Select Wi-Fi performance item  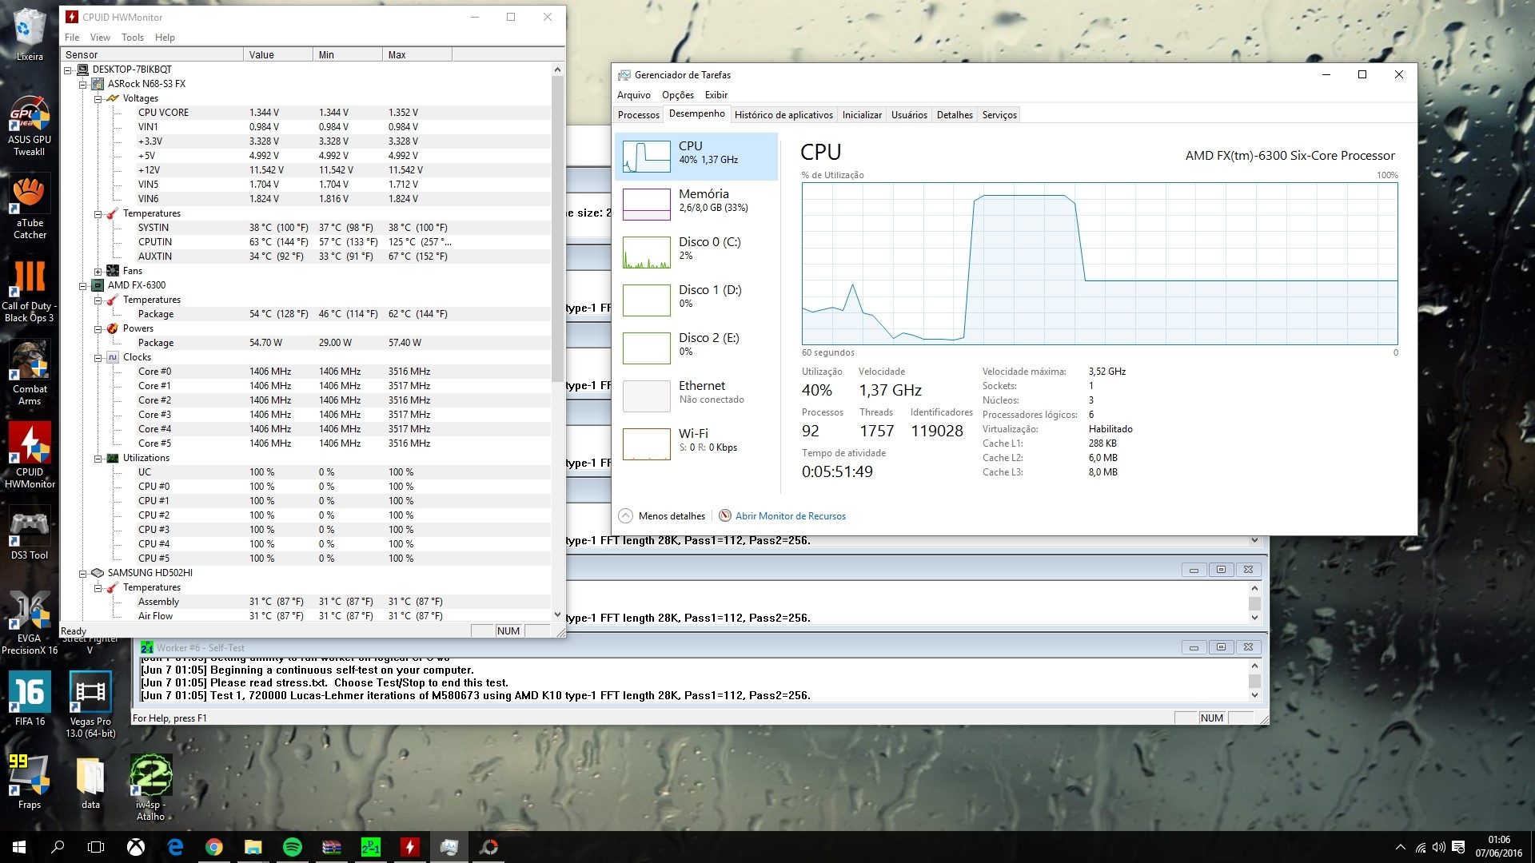click(x=696, y=443)
